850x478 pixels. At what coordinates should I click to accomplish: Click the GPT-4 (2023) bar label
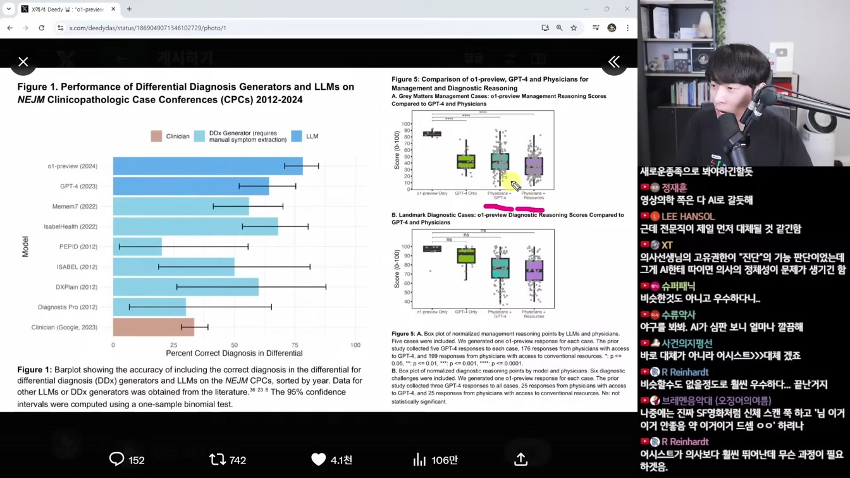point(78,187)
